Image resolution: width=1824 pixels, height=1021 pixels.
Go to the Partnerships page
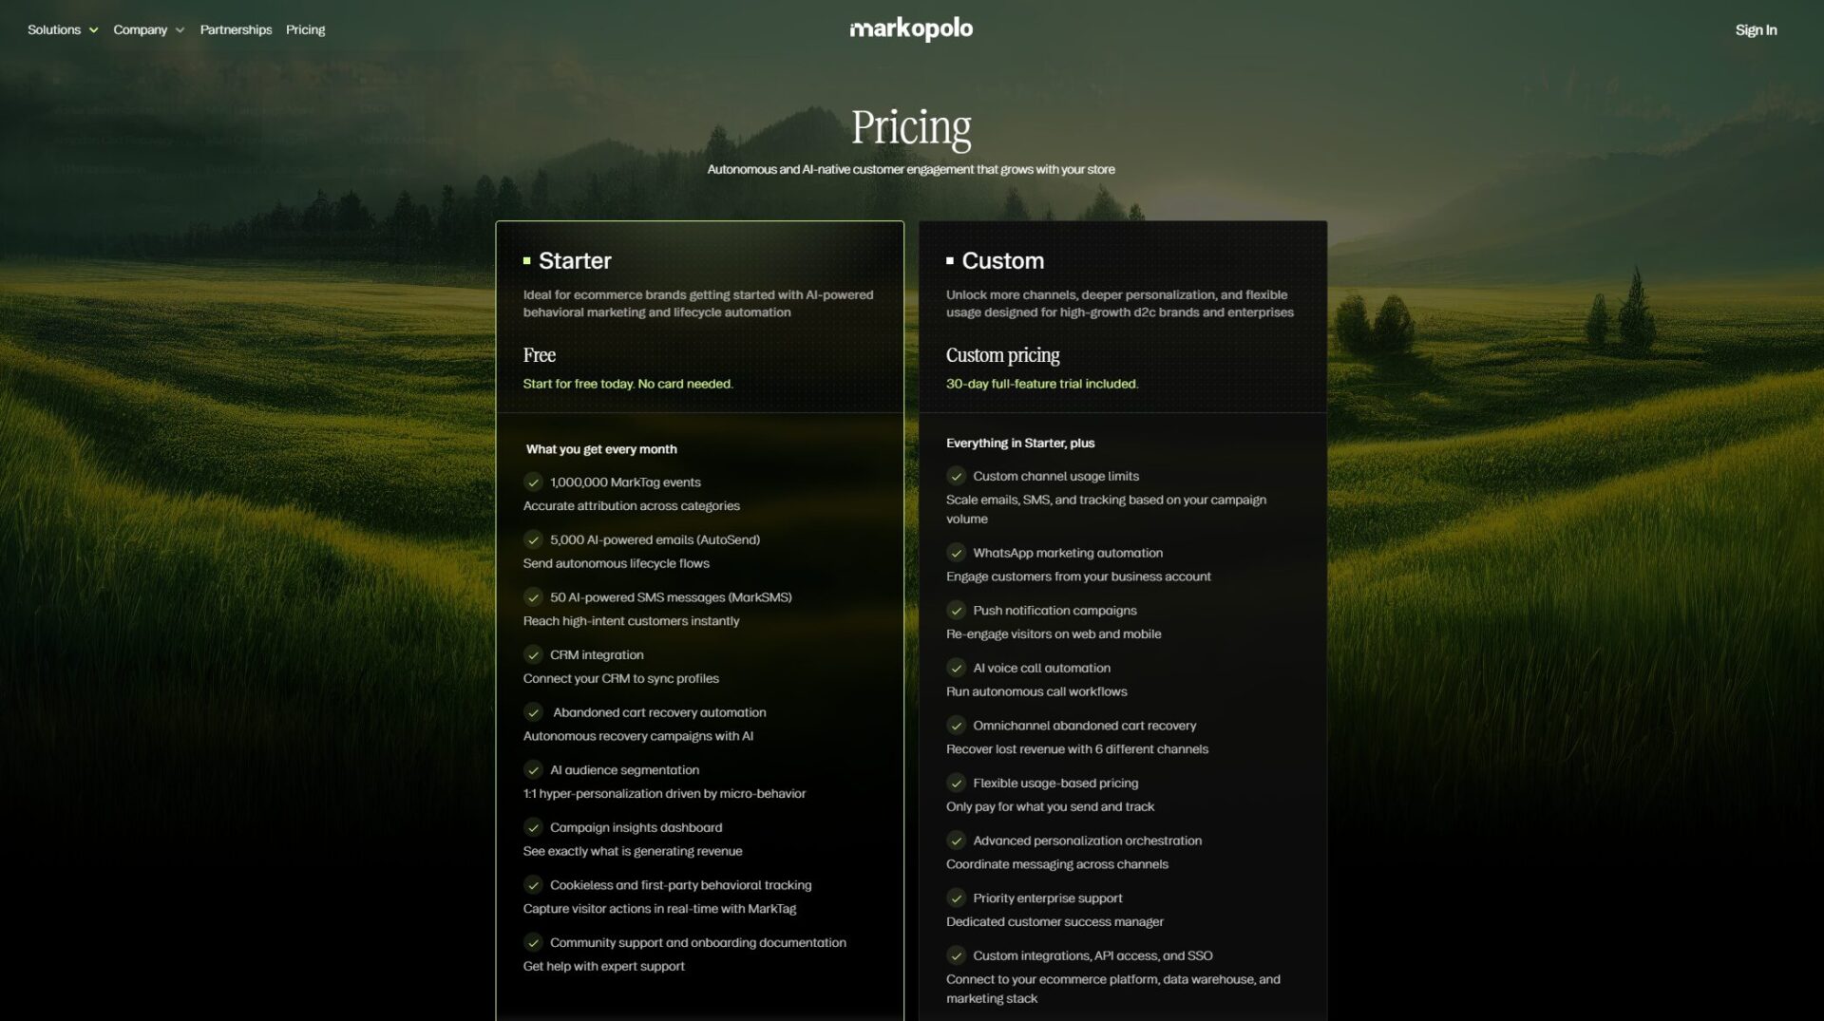click(236, 29)
